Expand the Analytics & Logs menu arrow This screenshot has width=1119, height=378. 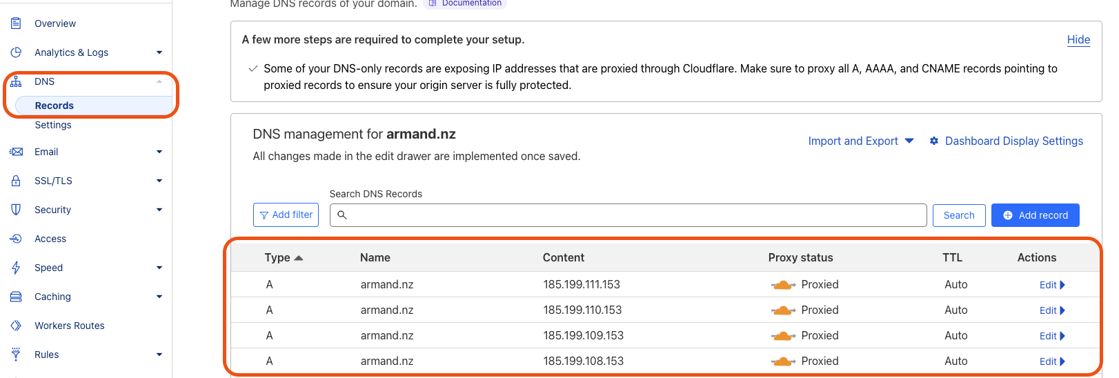(x=159, y=52)
